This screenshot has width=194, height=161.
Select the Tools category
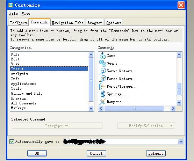(x=49, y=88)
